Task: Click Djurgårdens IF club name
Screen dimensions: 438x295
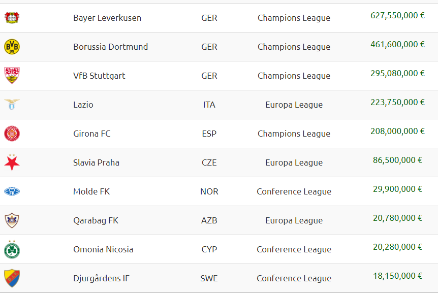Action: (101, 278)
